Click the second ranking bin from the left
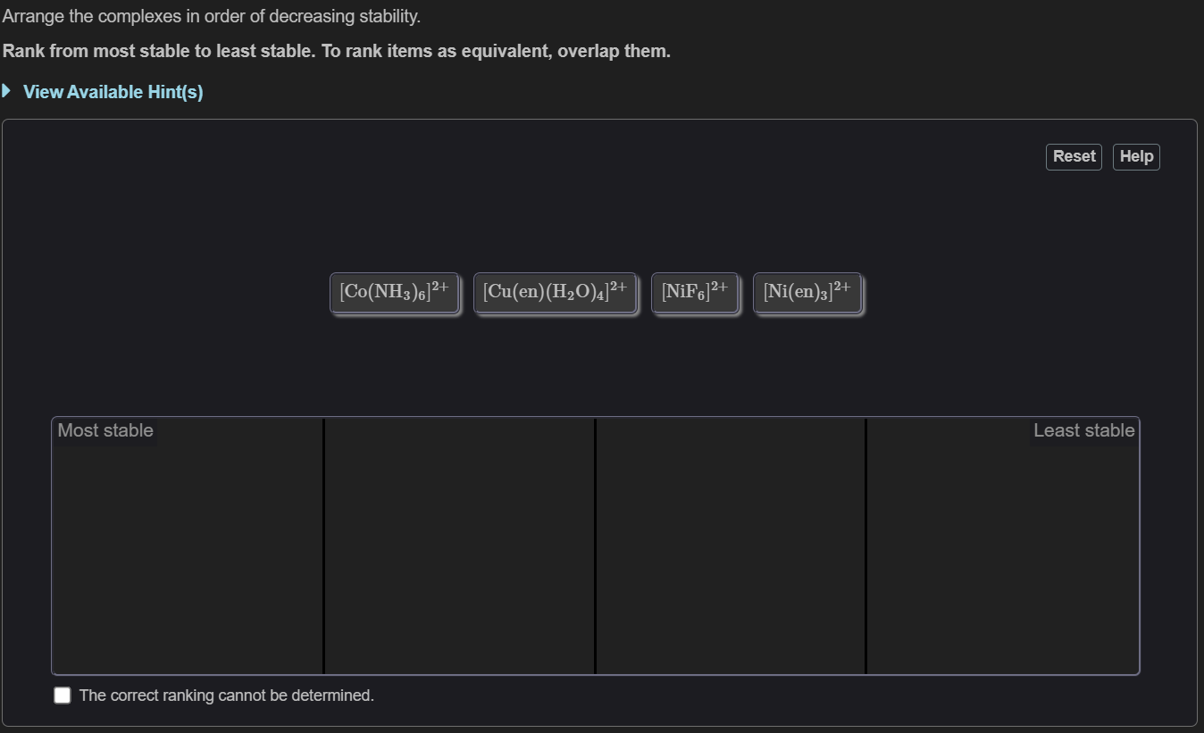Screen dimensions: 1204x733 coord(460,545)
